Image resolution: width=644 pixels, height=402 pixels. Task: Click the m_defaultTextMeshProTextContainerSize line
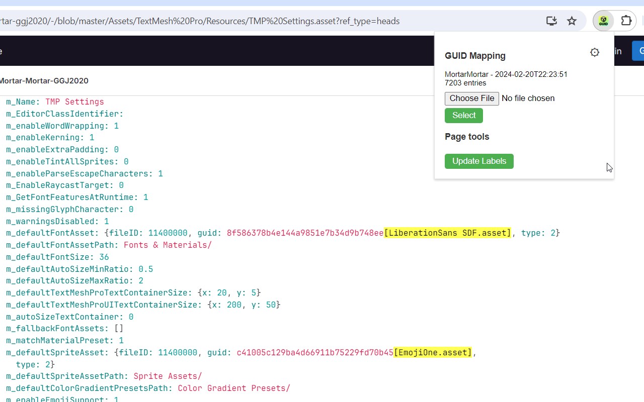[x=133, y=293]
